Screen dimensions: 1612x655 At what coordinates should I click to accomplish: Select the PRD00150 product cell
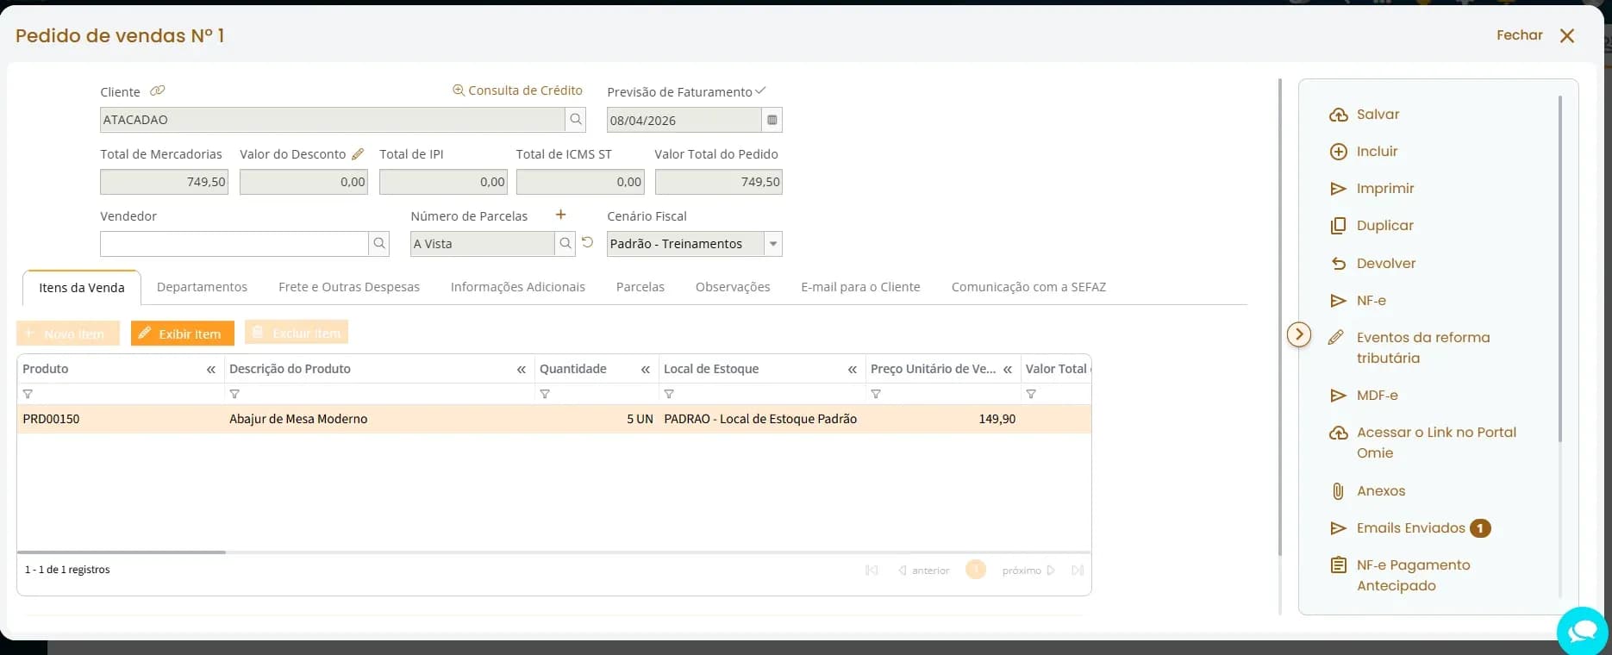click(121, 419)
